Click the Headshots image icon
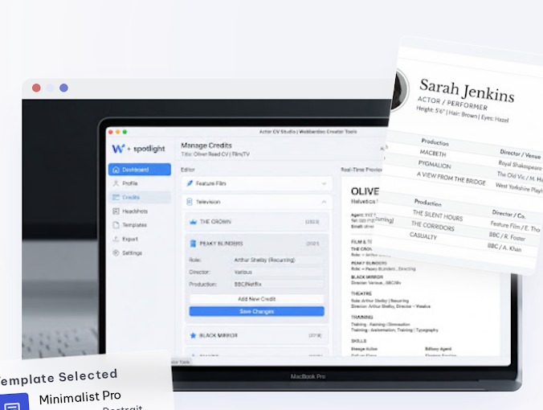Viewport: 543px width, 410px height. pos(116,211)
